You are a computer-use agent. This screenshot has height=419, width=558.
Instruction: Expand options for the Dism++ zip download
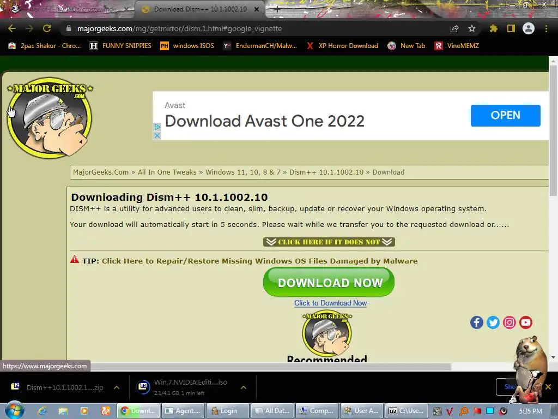117,387
